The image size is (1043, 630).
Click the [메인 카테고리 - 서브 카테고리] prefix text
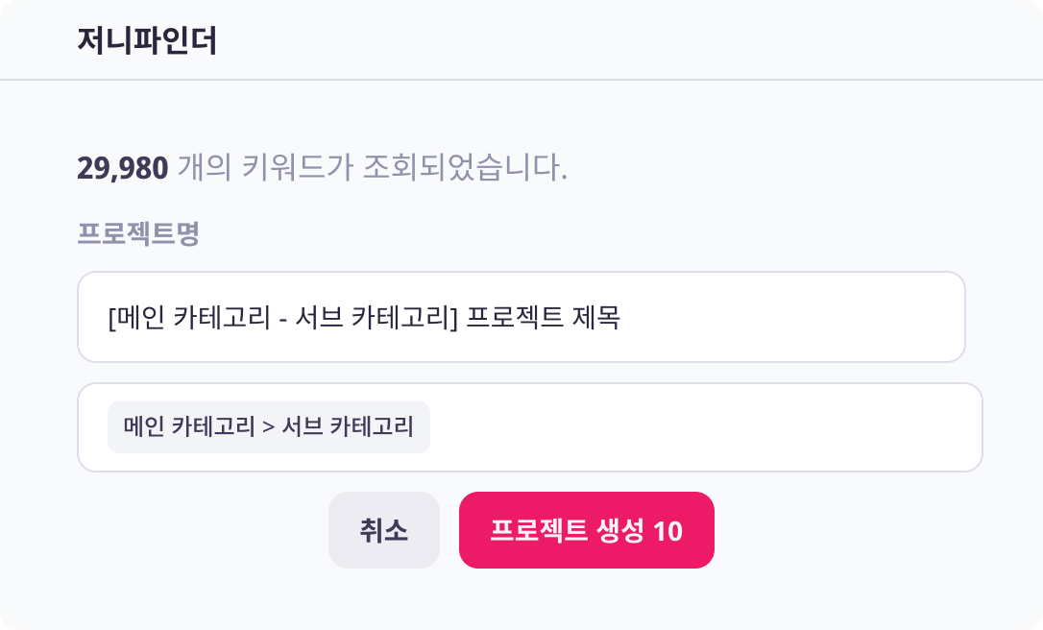point(283,317)
